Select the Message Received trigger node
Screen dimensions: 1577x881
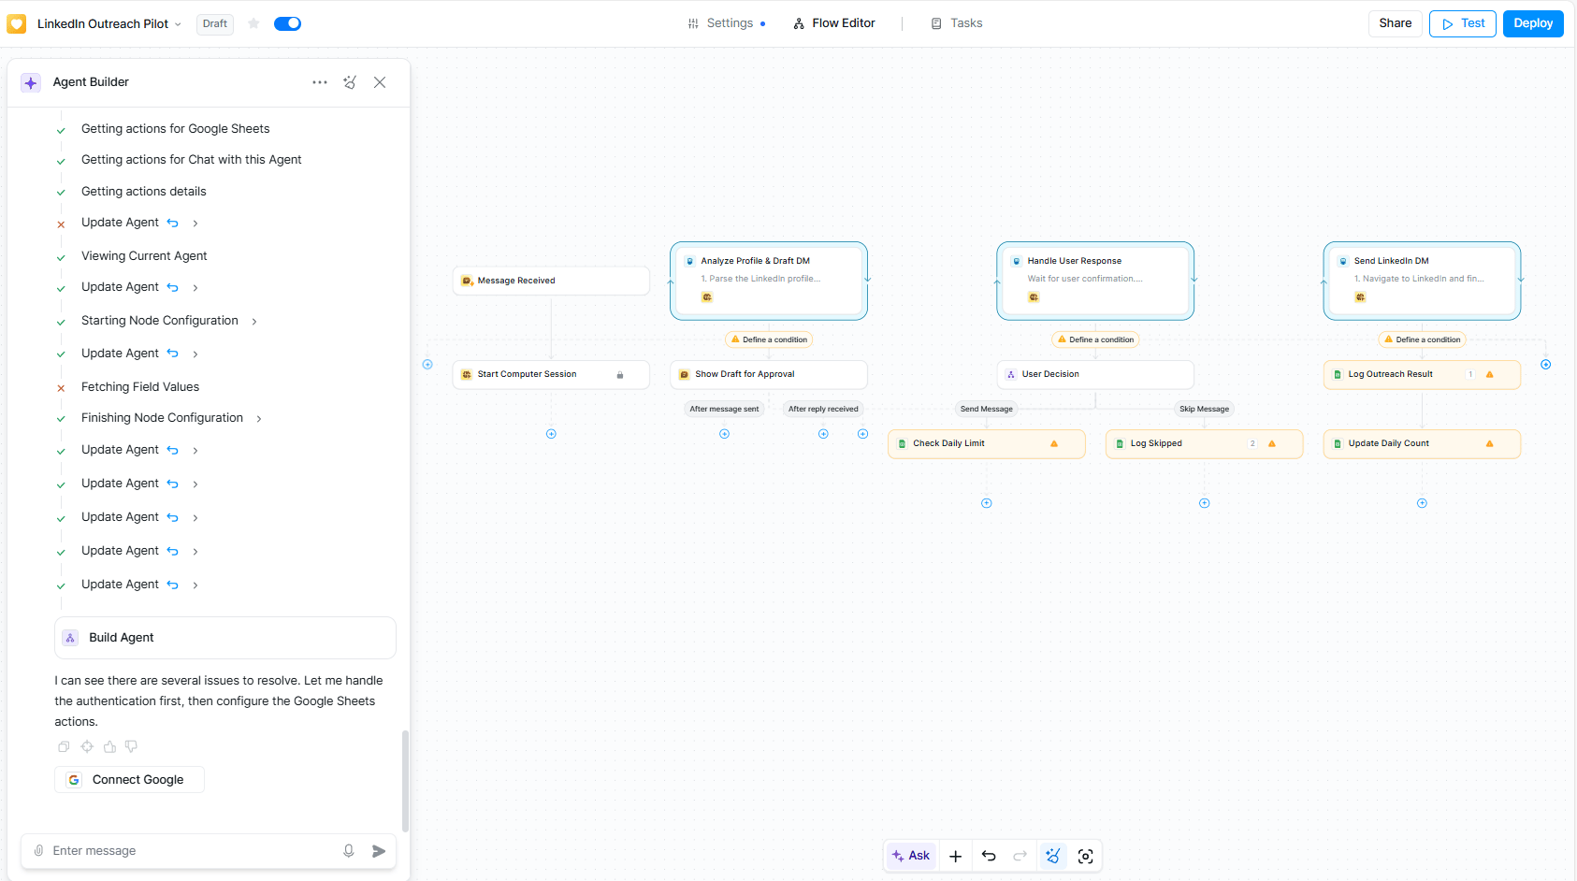(x=551, y=281)
